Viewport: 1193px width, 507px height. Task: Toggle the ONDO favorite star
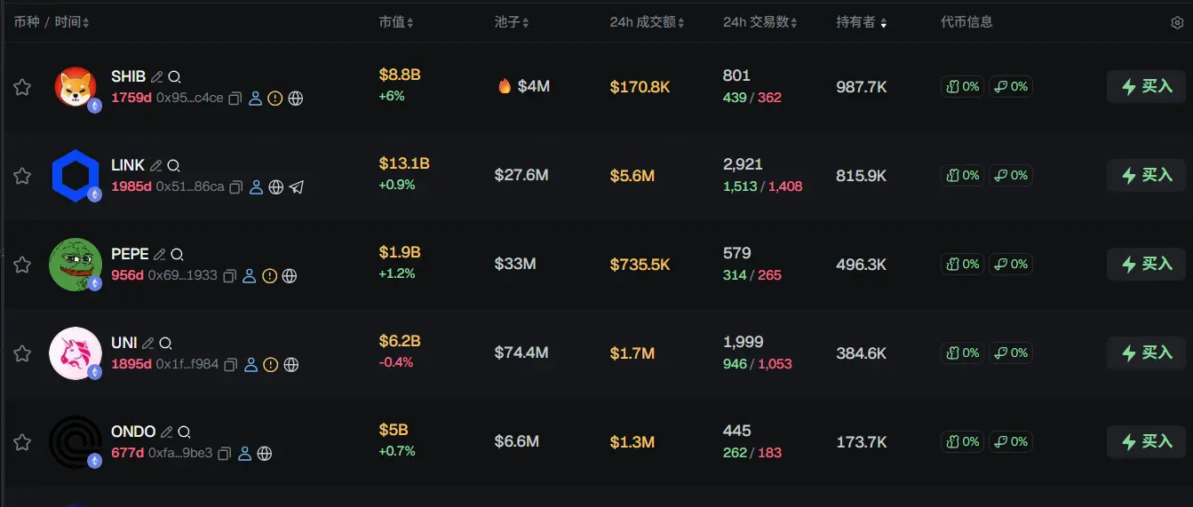tap(22, 442)
